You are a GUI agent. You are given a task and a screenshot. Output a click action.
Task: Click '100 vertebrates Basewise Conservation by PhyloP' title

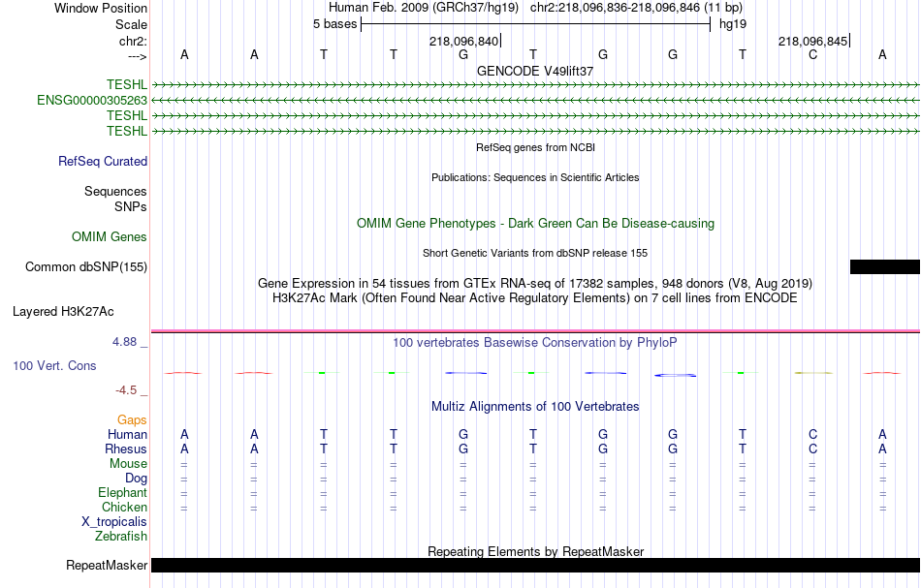(x=535, y=343)
